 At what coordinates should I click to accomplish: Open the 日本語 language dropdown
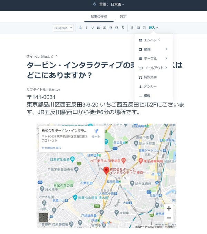coord(117,4)
